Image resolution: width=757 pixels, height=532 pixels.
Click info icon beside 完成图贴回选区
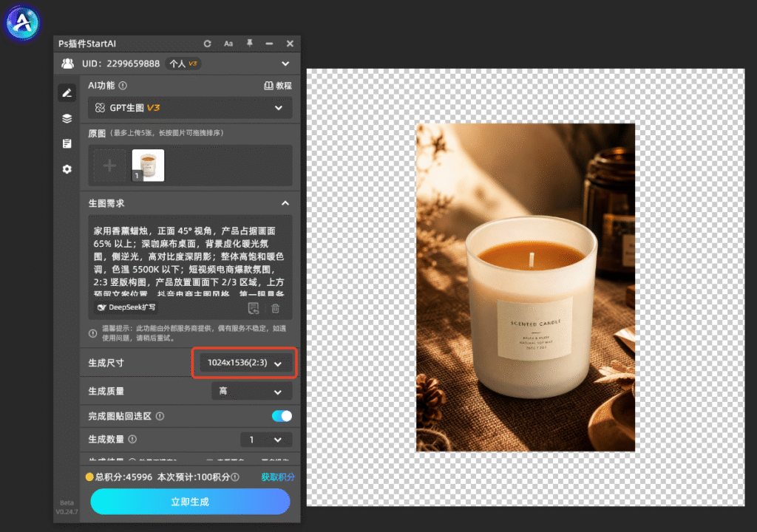pyautogui.click(x=160, y=416)
